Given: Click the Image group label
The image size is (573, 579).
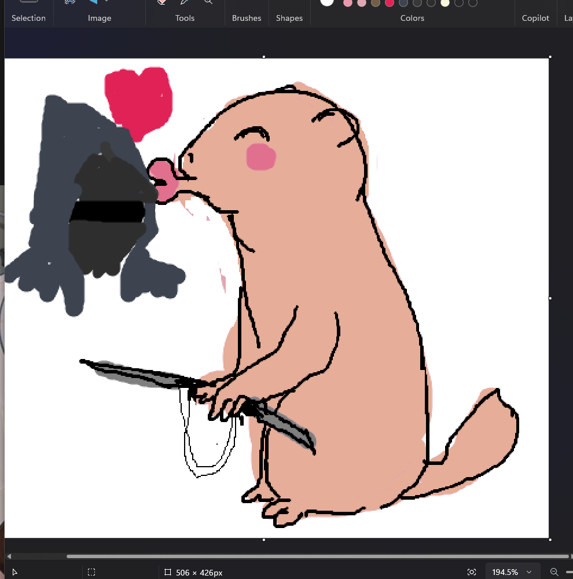Looking at the screenshot, I should pyautogui.click(x=100, y=18).
